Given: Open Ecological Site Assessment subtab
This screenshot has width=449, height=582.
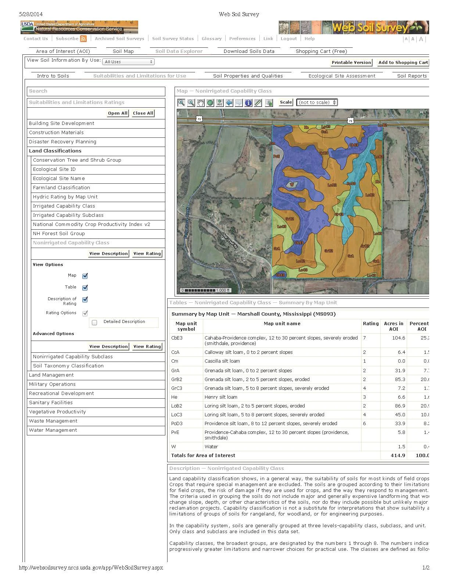Looking at the screenshot, I should (x=342, y=76).
